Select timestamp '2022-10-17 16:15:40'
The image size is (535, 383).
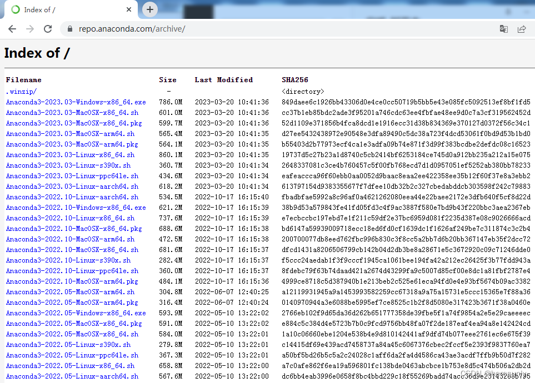coord(232,197)
